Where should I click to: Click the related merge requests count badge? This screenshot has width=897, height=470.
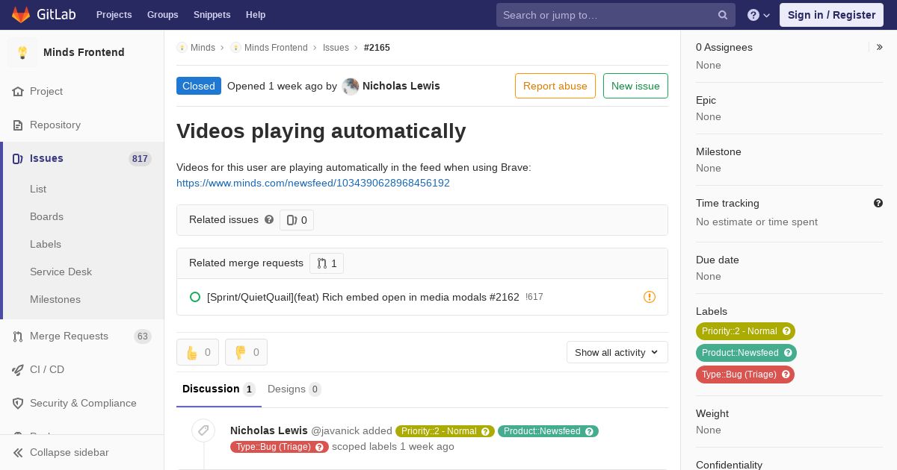click(327, 263)
